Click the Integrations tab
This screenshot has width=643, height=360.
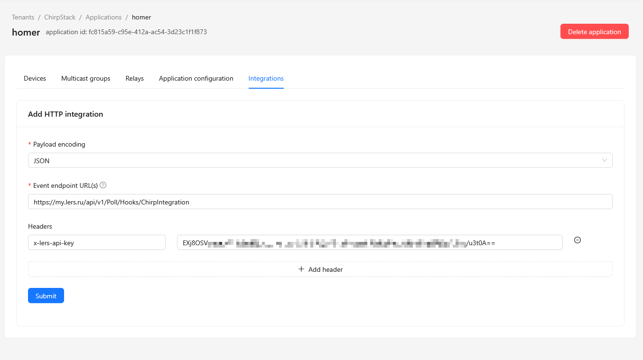coord(266,78)
